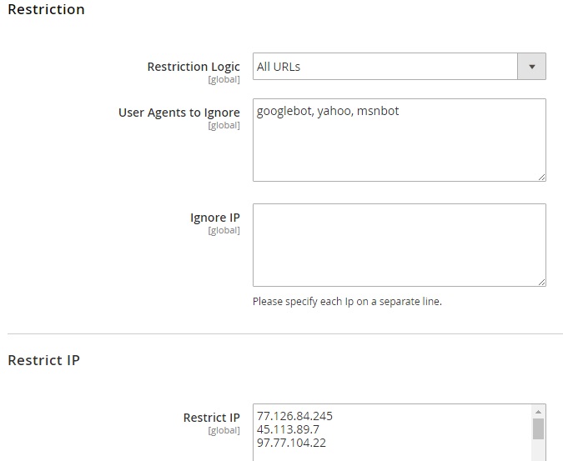Image resolution: width=563 pixels, height=461 pixels.
Task: Place cursor on IP 97.77.104.22 line
Action: tap(291, 443)
